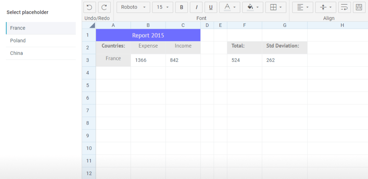Click the cell containing 842

(183, 60)
